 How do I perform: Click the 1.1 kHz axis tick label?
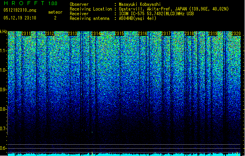click(4, 51)
